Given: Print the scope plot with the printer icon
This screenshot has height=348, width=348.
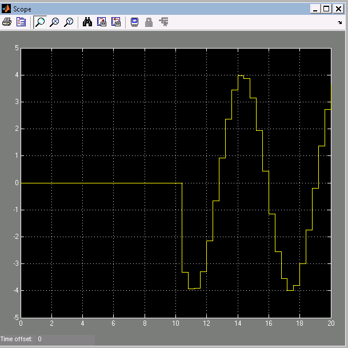Looking at the screenshot, I should 7,22.
